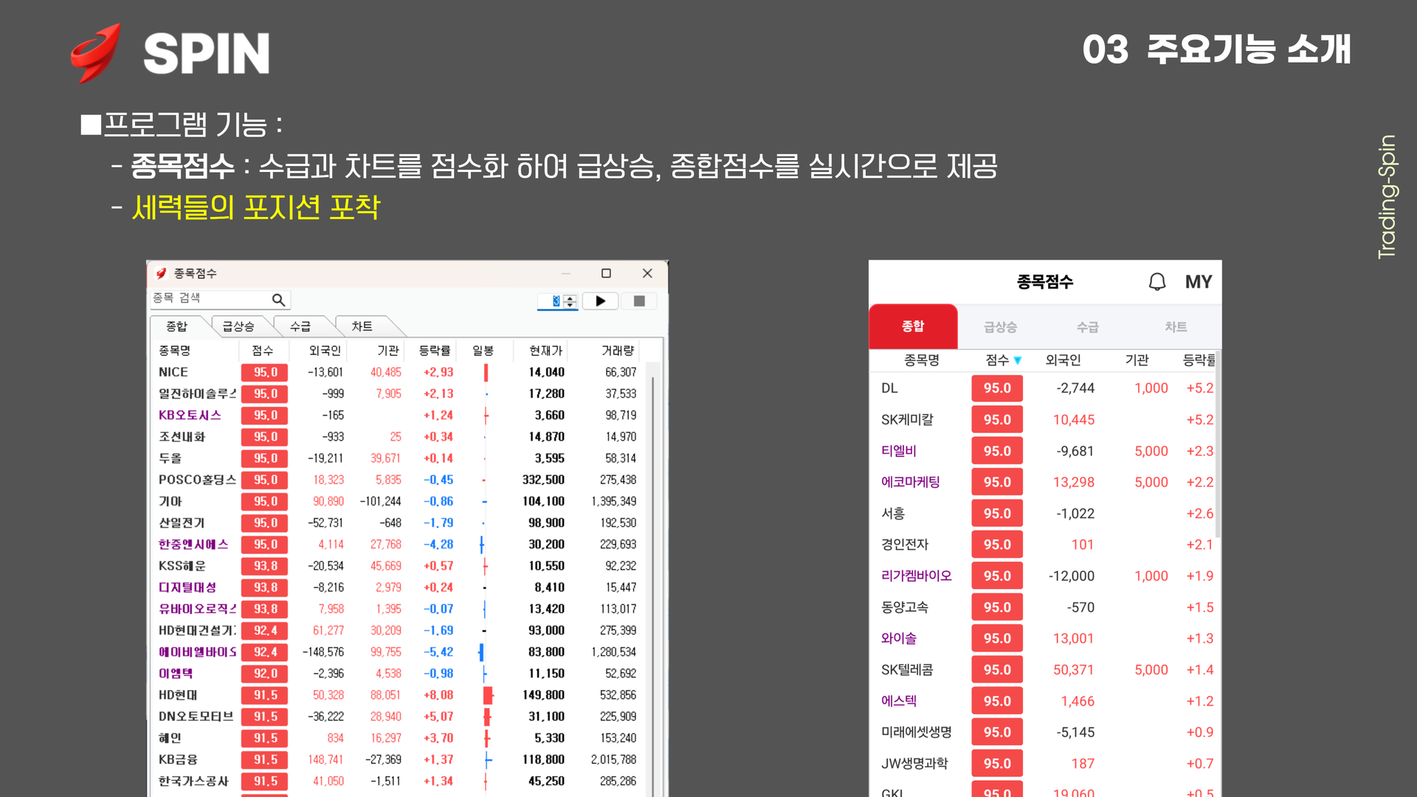
Task: Decrease the interval spinner value
Action: point(570,304)
